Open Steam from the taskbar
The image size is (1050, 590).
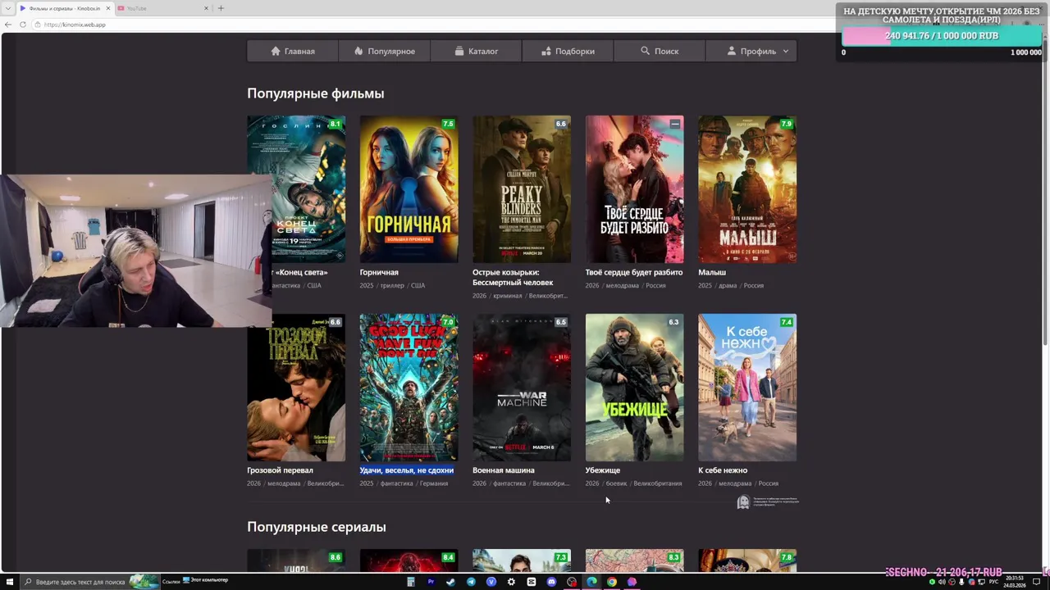(450, 582)
